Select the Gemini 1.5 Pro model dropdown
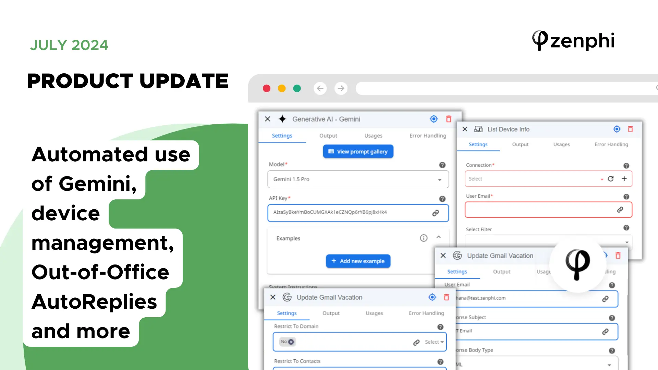Image resolution: width=658 pixels, height=370 pixels. [x=357, y=179]
